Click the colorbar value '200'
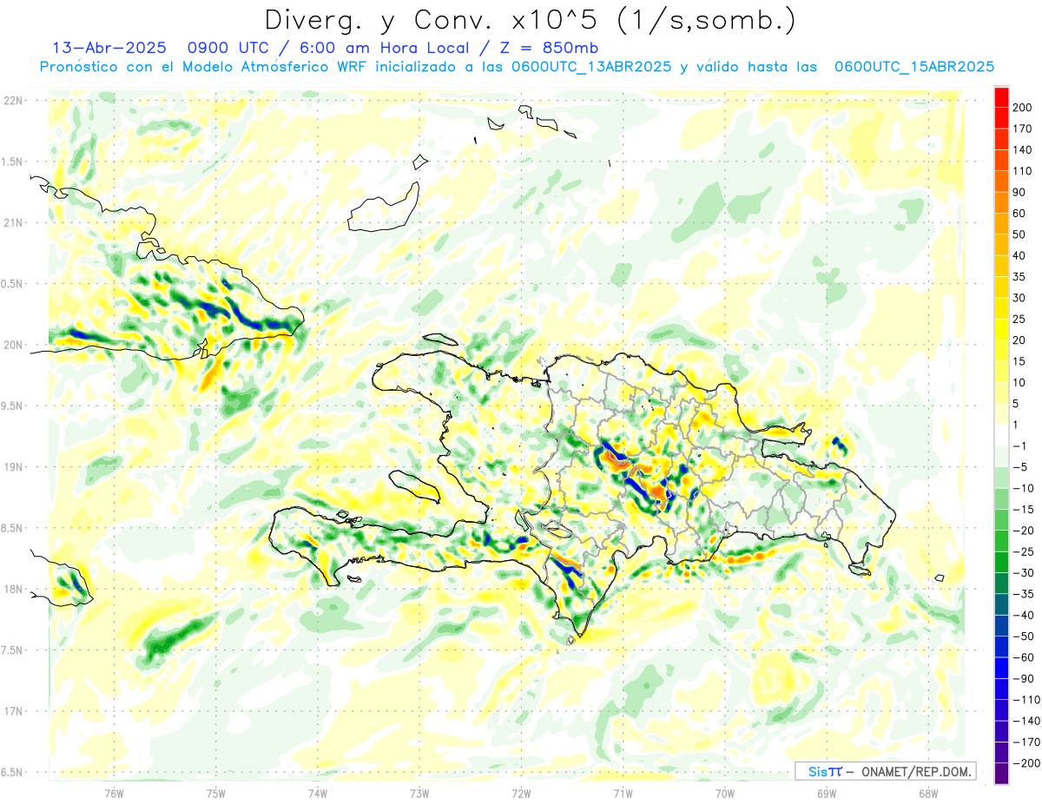 pos(1022,108)
